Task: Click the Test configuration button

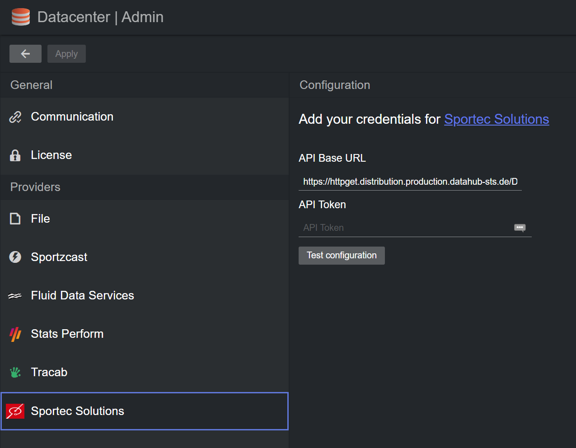Action: click(342, 256)
